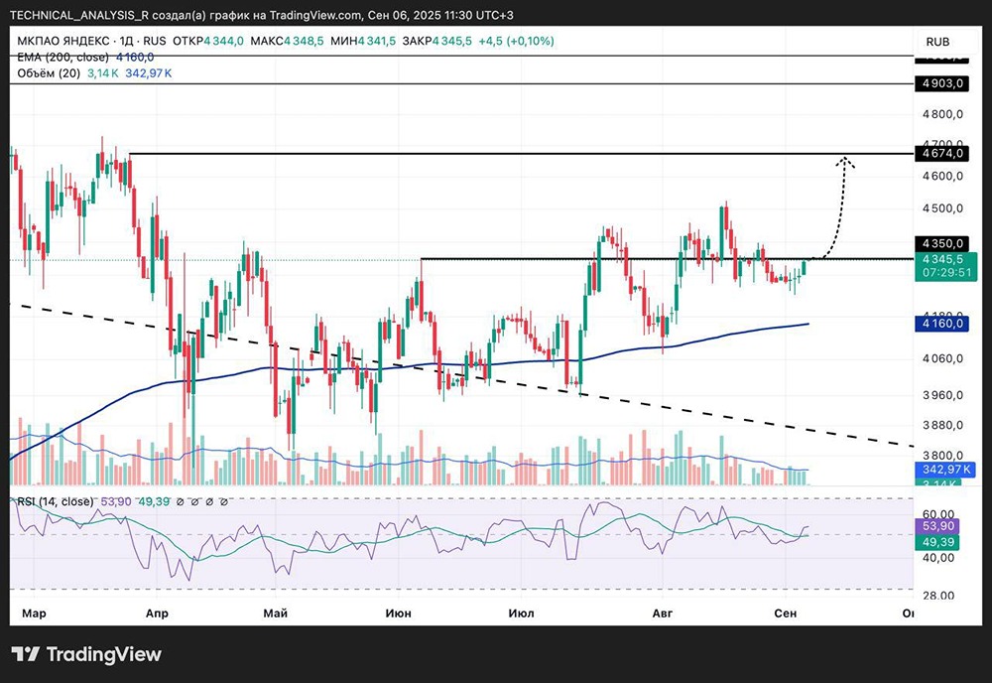
Task: Click the Июл month label on time axis
Action: 521,614
